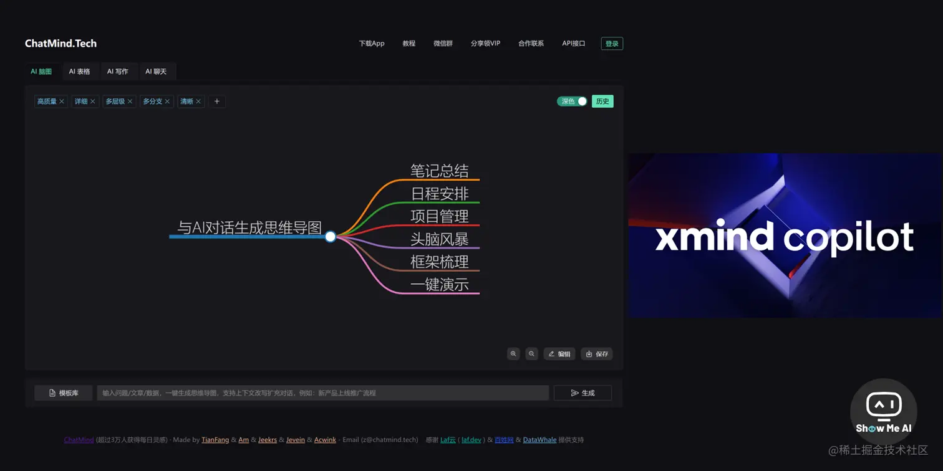Zoom out the mind map

coord(531,354)
